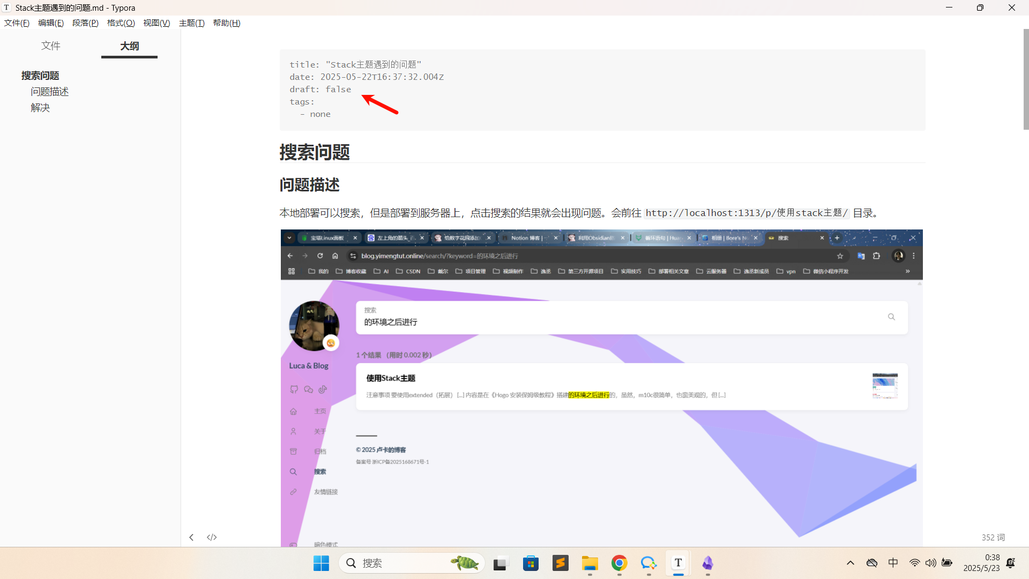This screenshot has height=579, width=1029.
Task: Click the YAML front matter block
Action: click(602, 90)
